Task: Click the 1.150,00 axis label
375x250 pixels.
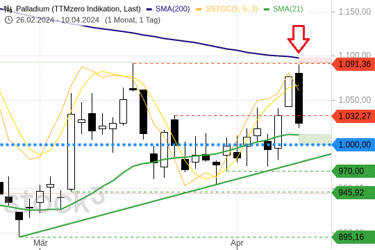Action: click(x=355, y=12)
